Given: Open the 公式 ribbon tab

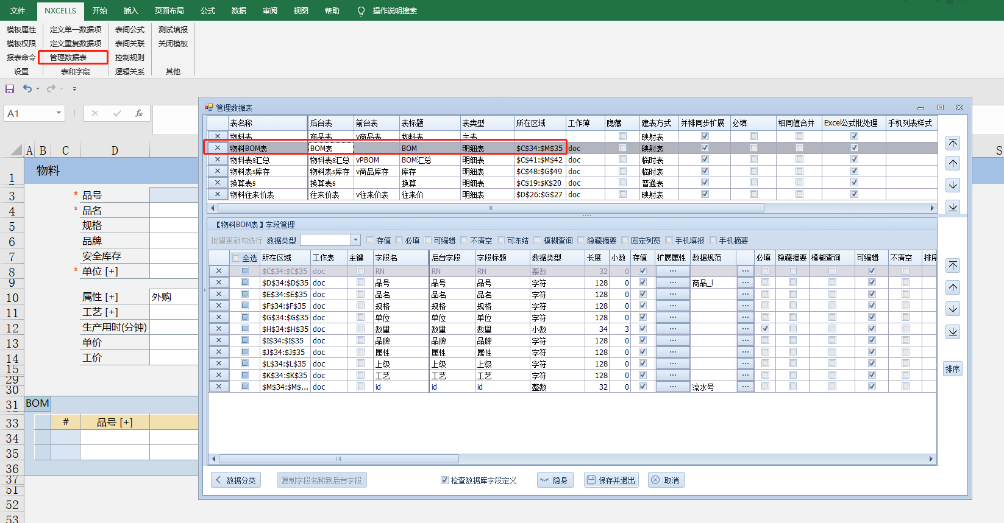Looking at the screenshot, I should pos(208,10).
